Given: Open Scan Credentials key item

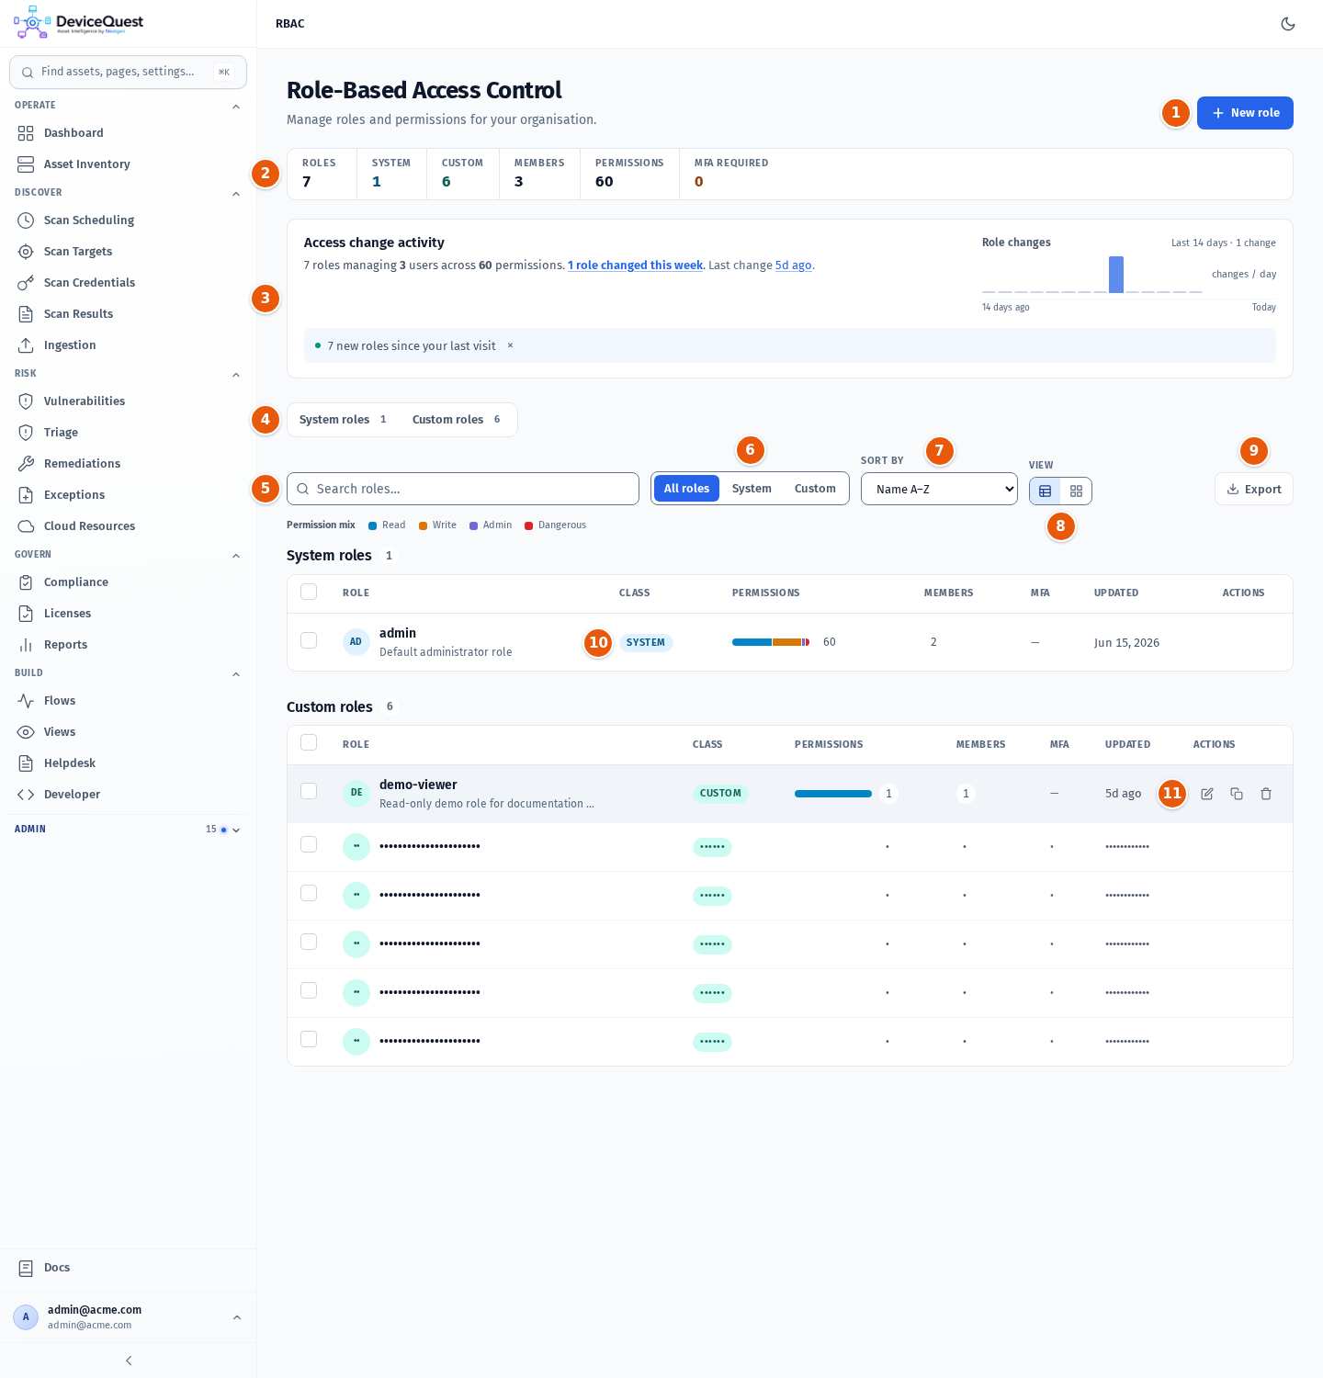Looking at the screenshot, I should pos(129,283).
